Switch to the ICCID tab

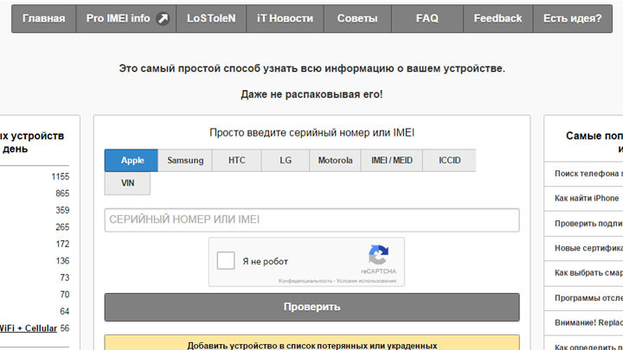(x=449, y=161)
